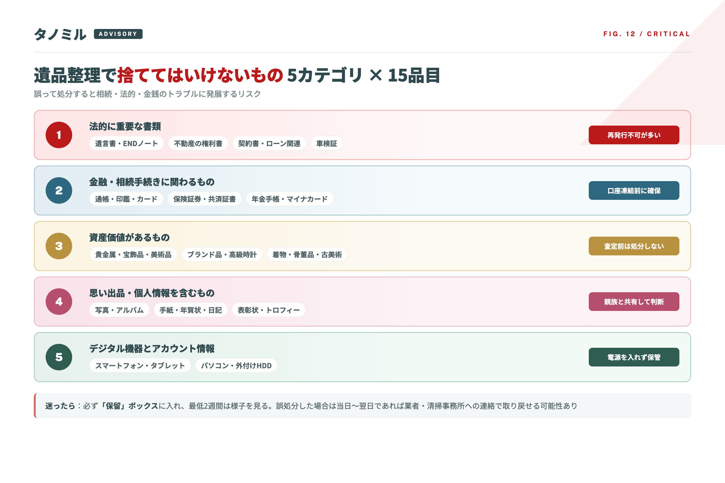Screen dimensions: 725x483
Task: Click the blue number 2 circle
Action: [59, 190]
